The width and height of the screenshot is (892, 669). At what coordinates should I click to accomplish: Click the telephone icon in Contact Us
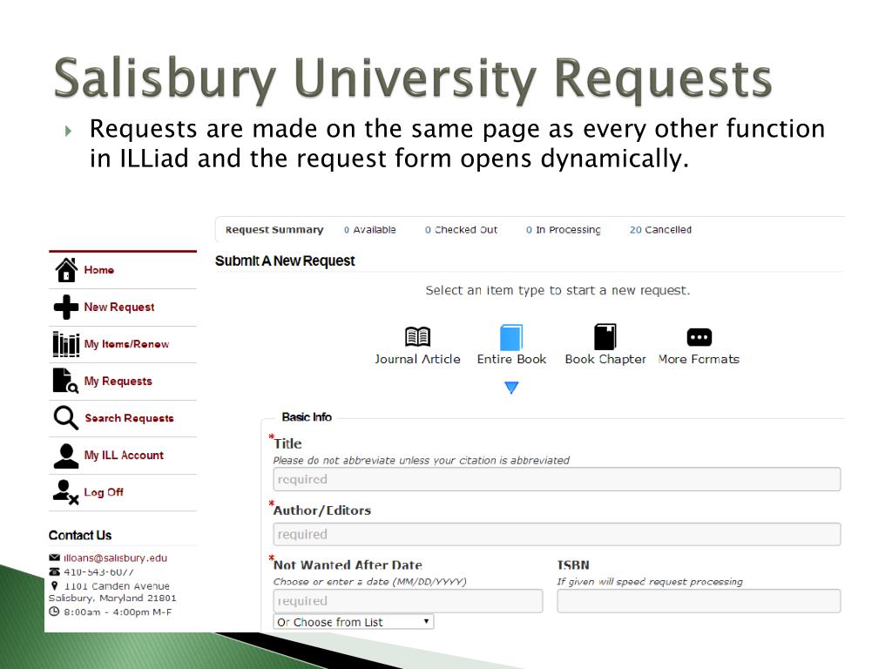(x=54, y=571)
